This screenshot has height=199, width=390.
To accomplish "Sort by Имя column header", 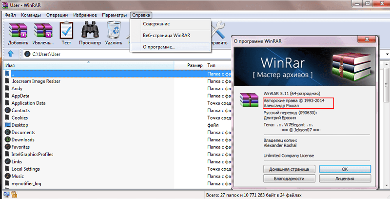I will point(89,65).
